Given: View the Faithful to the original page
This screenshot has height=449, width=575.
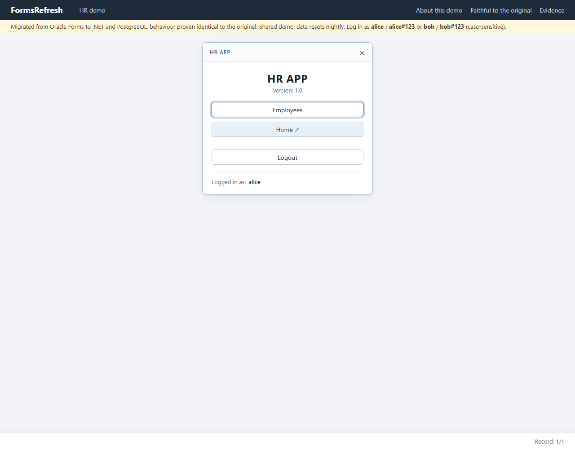Looking at the screenshot, I should pos(501,10).
